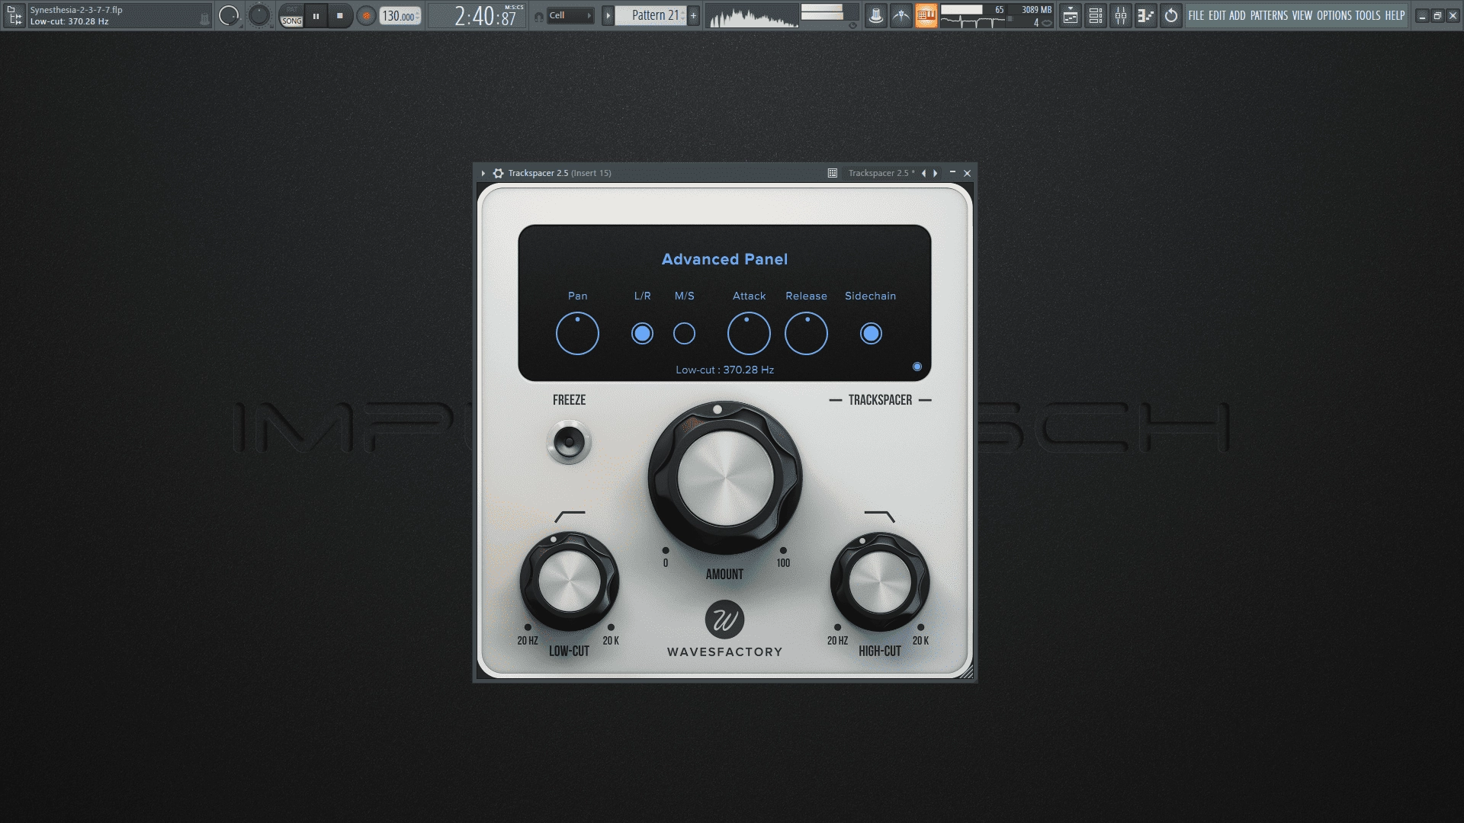Click the Synesthesia-2-3-7-7.flp hint text

(x=76, y=10)
